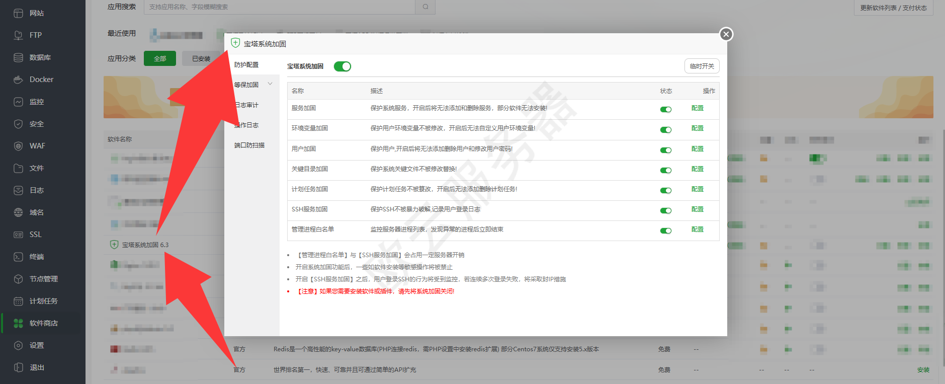
Task: Click the app search input field
Action: [279, 7]
